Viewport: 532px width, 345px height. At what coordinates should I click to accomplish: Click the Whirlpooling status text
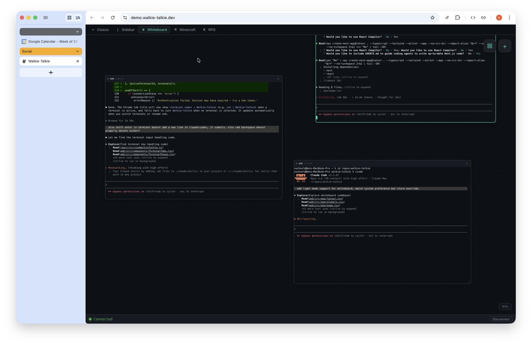[307, 219]
